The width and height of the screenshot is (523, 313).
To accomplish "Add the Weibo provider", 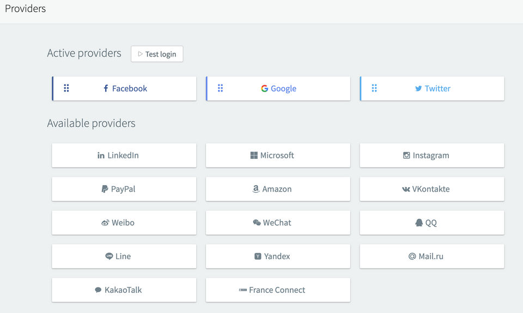I will (124, 223).
